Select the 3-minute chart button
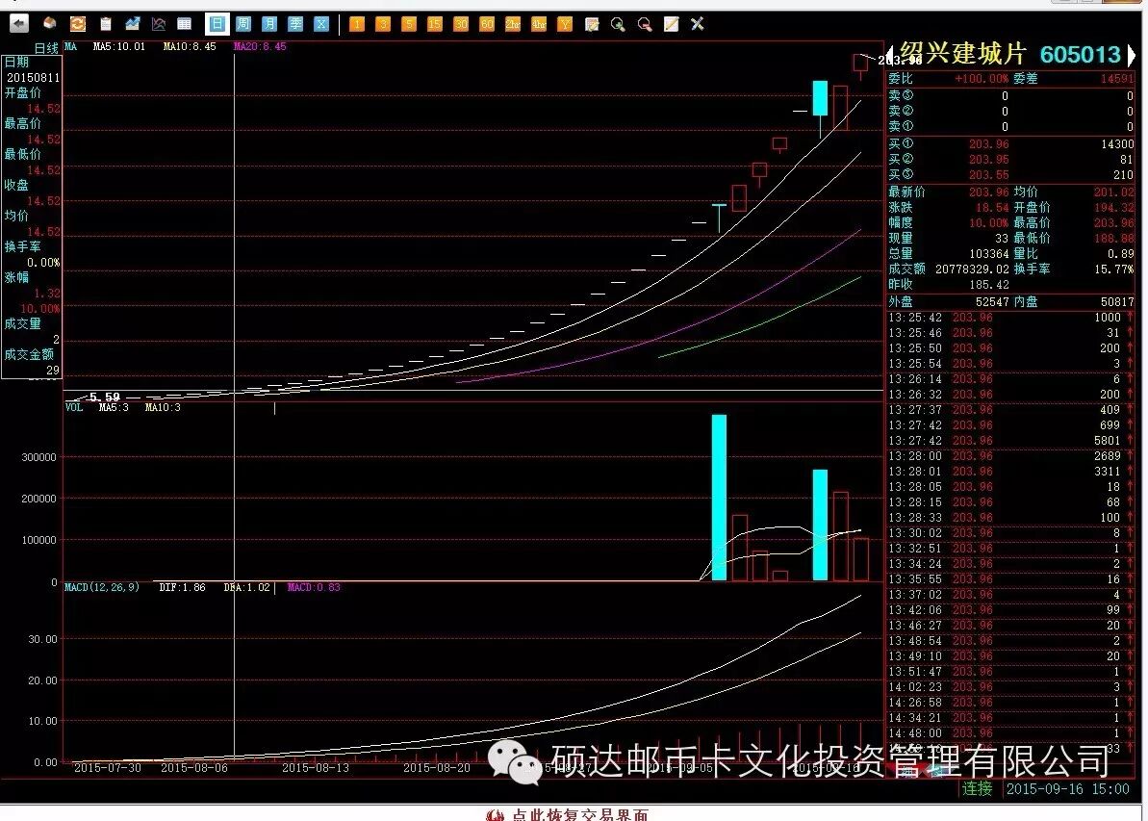 point(383,24)
